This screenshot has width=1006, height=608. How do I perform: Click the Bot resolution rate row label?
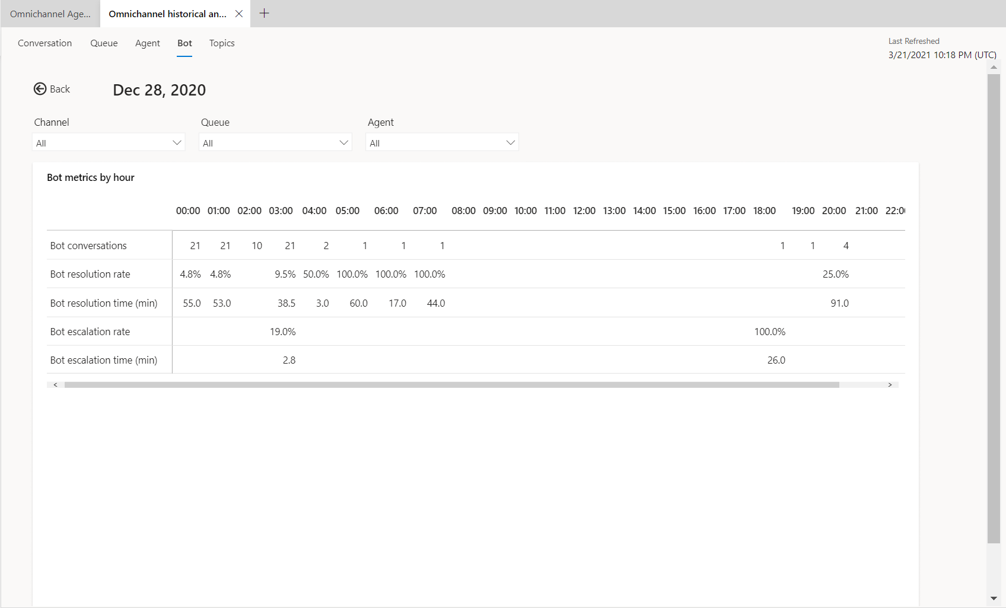[x=90, y=274]
